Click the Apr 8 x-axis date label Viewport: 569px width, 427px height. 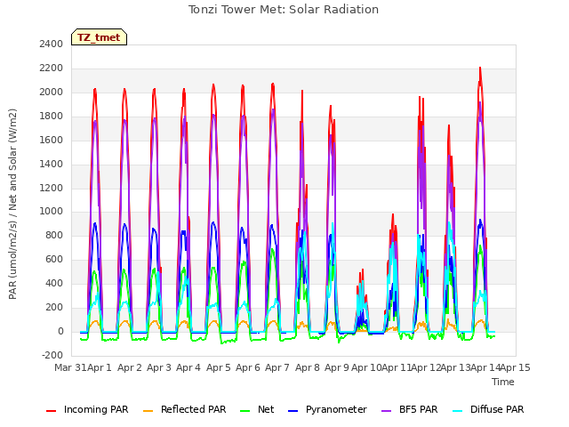click(308, 367)
